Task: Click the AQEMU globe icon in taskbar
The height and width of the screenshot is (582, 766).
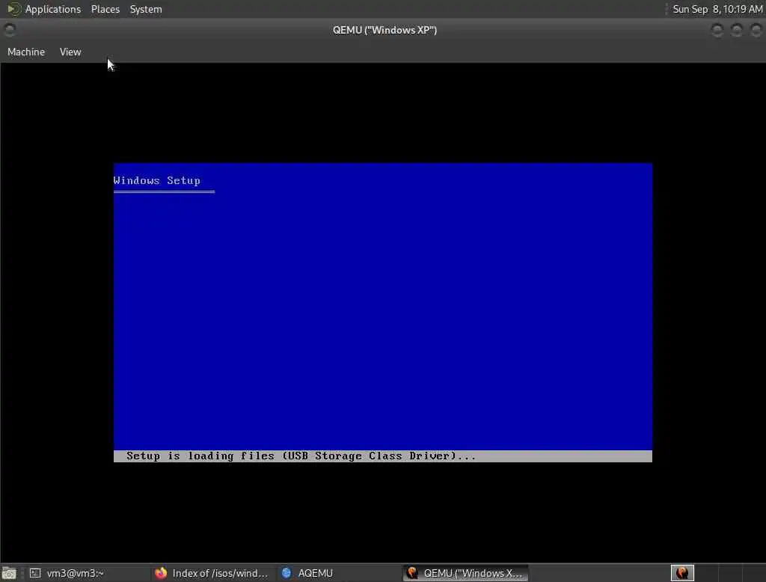Action: 287,573
